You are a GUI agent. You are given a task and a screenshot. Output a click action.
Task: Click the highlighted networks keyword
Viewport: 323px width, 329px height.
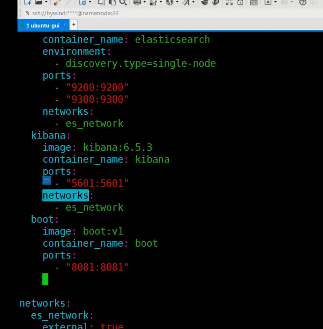66,195
